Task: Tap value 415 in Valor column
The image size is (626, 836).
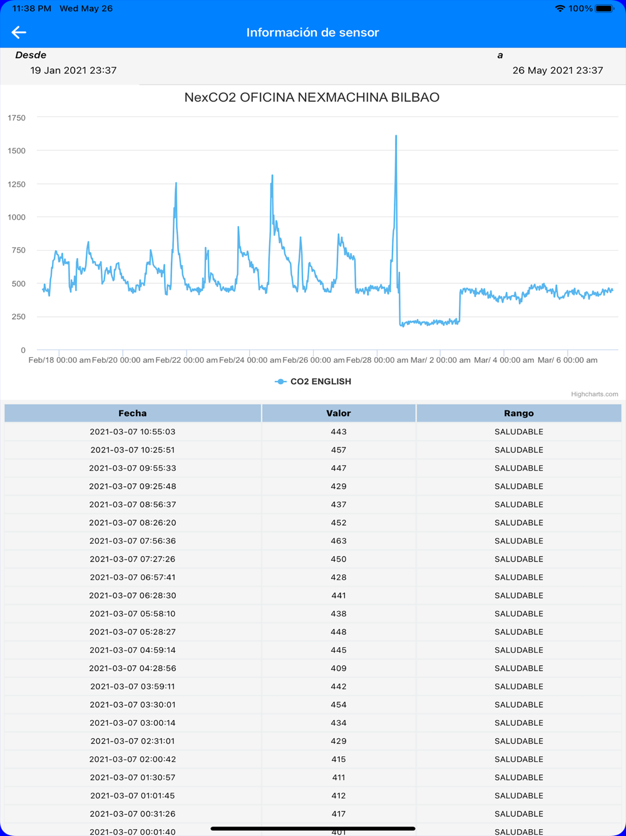Action: pos(339,759)
